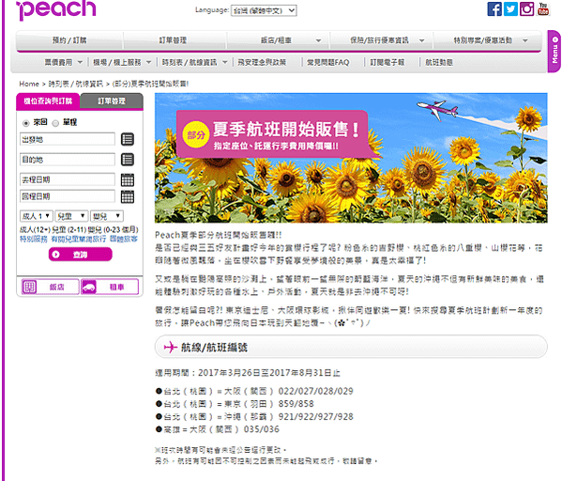The height and width of the screenshot is (481, 562).
Task: Open the destination airport list icon
Action: [x=128, y=160]
